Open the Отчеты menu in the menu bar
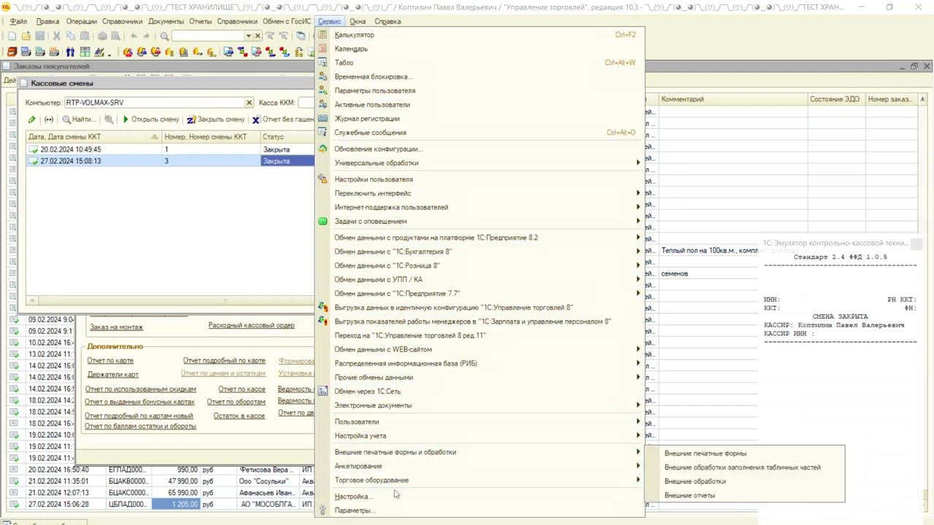934x525 pixels. point(200,21)
